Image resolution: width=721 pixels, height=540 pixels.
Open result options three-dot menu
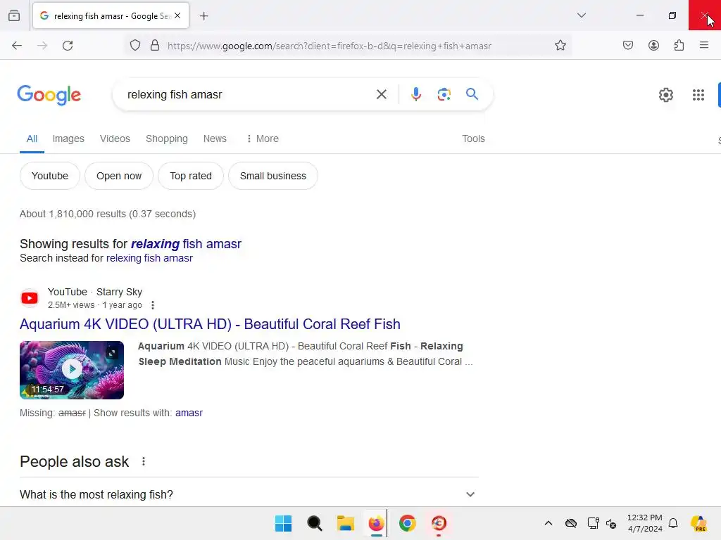[x=153, y=305]
